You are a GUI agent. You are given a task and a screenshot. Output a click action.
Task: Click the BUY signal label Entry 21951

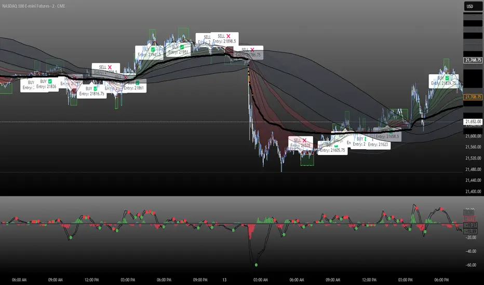coord(178,50)
